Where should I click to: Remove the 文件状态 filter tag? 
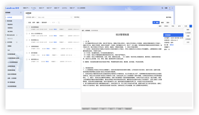tap(35, 17)
